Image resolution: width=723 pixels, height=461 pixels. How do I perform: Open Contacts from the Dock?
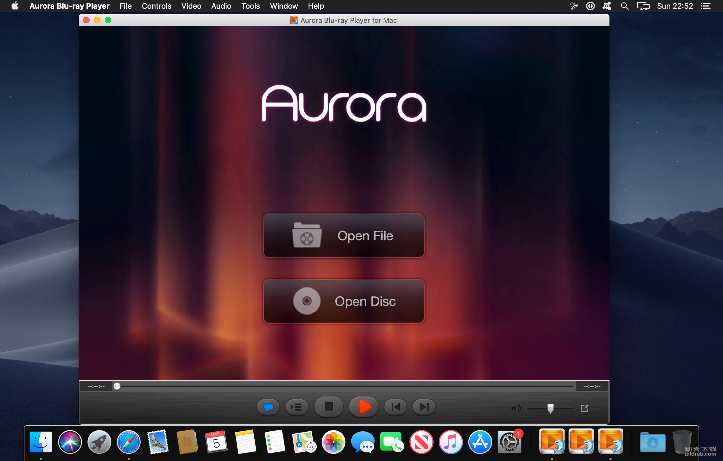[187, 441]
